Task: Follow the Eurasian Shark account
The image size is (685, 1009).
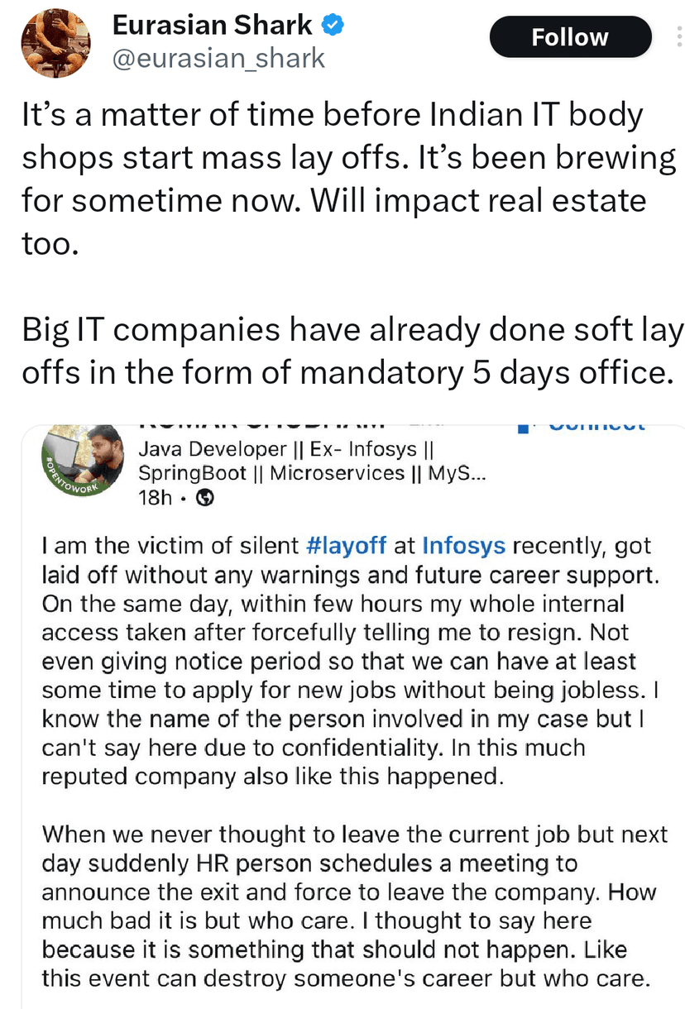Action: pyautogui.click(x=570, y=37)
